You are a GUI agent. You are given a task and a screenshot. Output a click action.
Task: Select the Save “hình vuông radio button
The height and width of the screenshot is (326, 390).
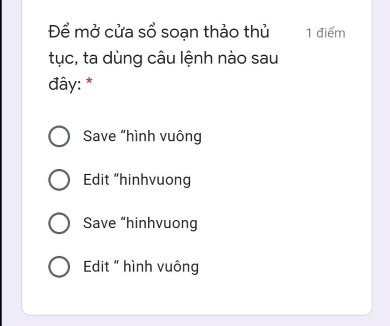59,136
